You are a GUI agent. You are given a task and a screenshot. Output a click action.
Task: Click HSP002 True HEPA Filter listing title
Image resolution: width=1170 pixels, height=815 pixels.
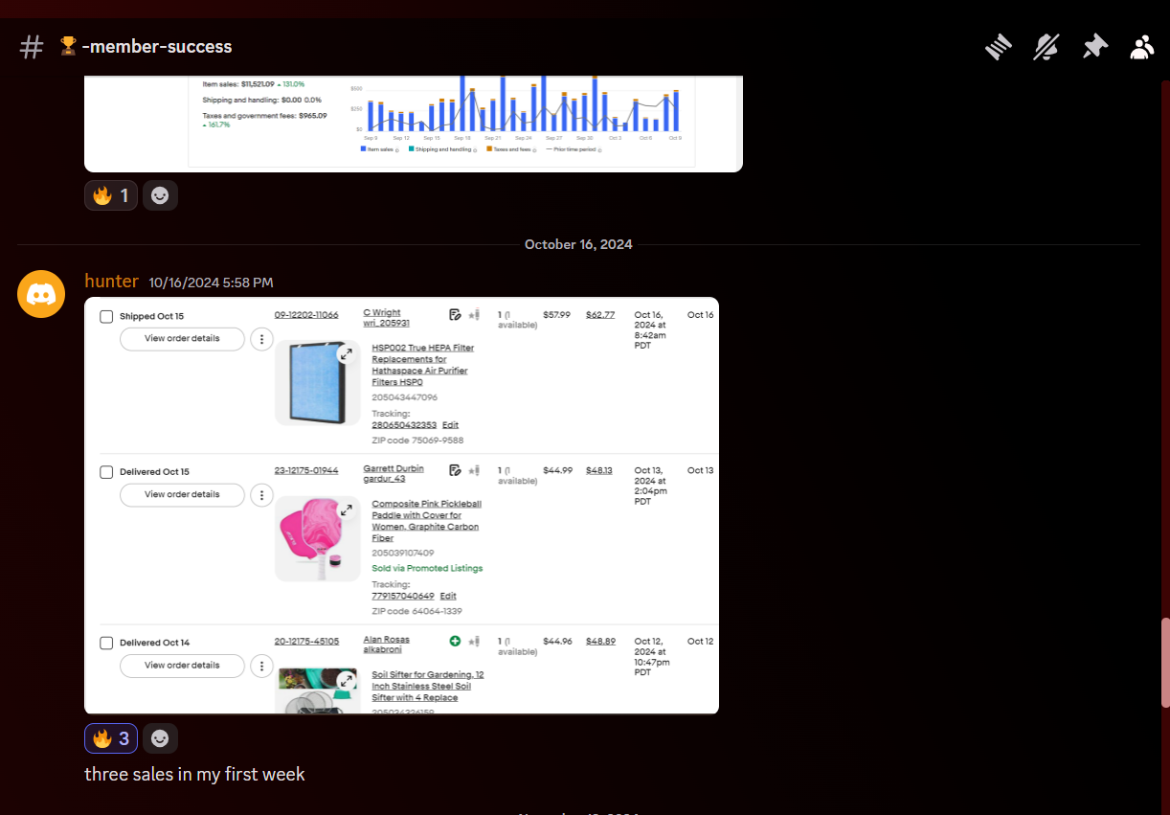[x=422, y=365]
